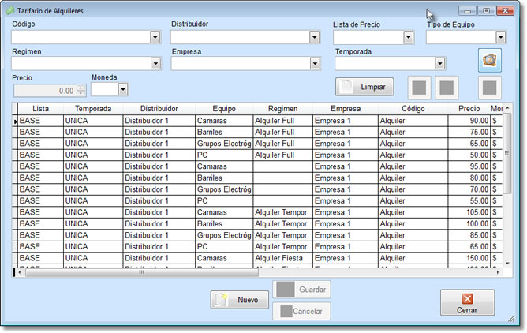This screenshot has width=527, height=333.
Task: Expand the Código dropdown
Action: [155, 37]
